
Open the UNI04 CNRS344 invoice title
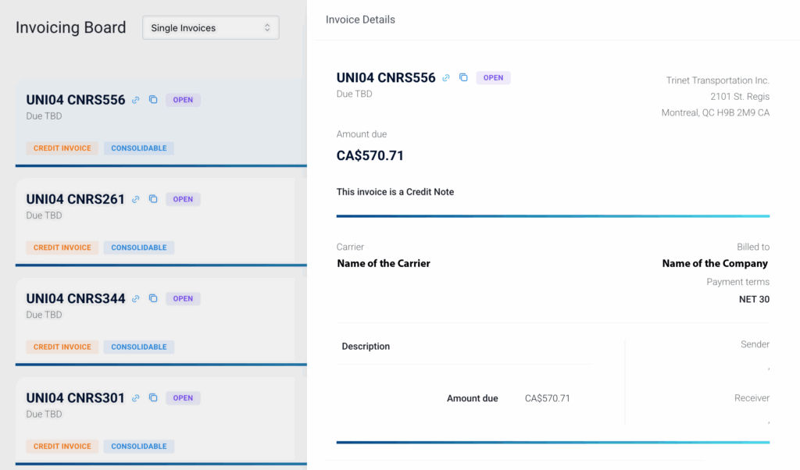[76, 298]
